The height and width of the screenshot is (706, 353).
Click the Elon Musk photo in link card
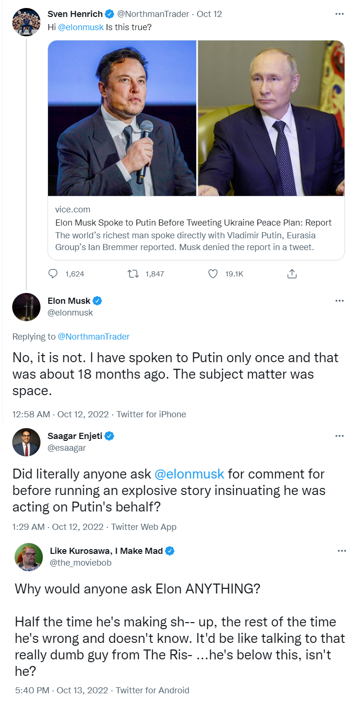point(122,118)
